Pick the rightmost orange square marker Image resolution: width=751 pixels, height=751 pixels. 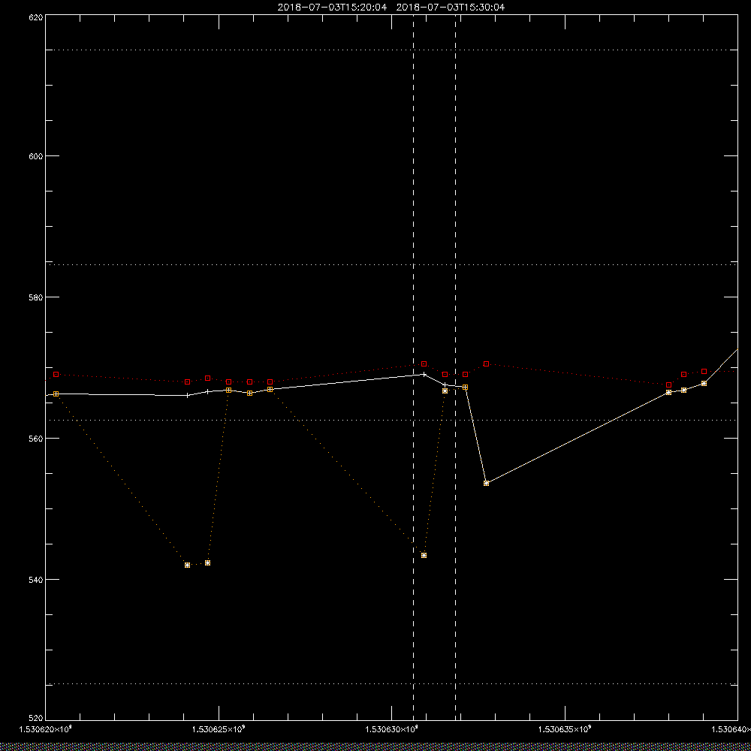[x=704, y=384]
